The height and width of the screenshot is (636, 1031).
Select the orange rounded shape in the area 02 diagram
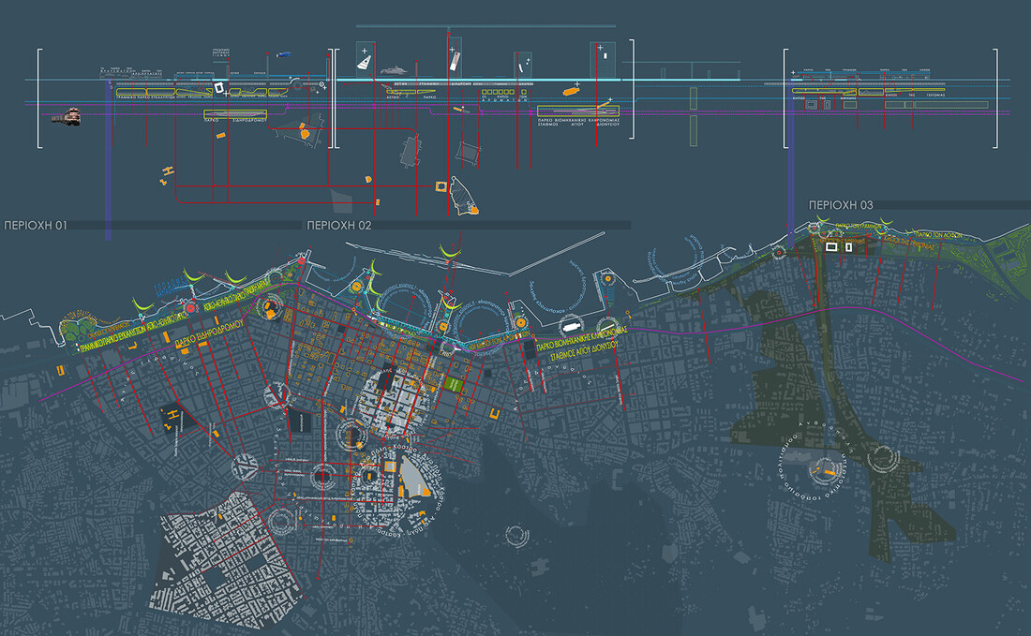(x=567, y=92)
